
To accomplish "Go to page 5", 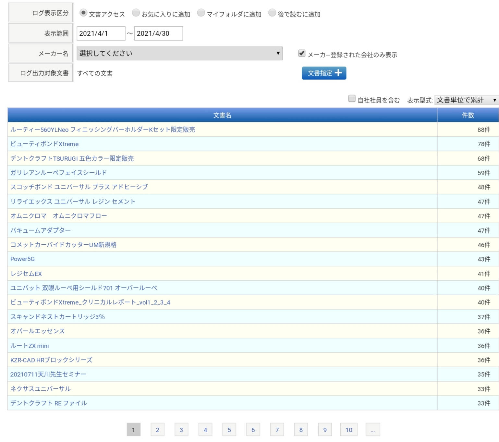I will (x=229, y=430).
